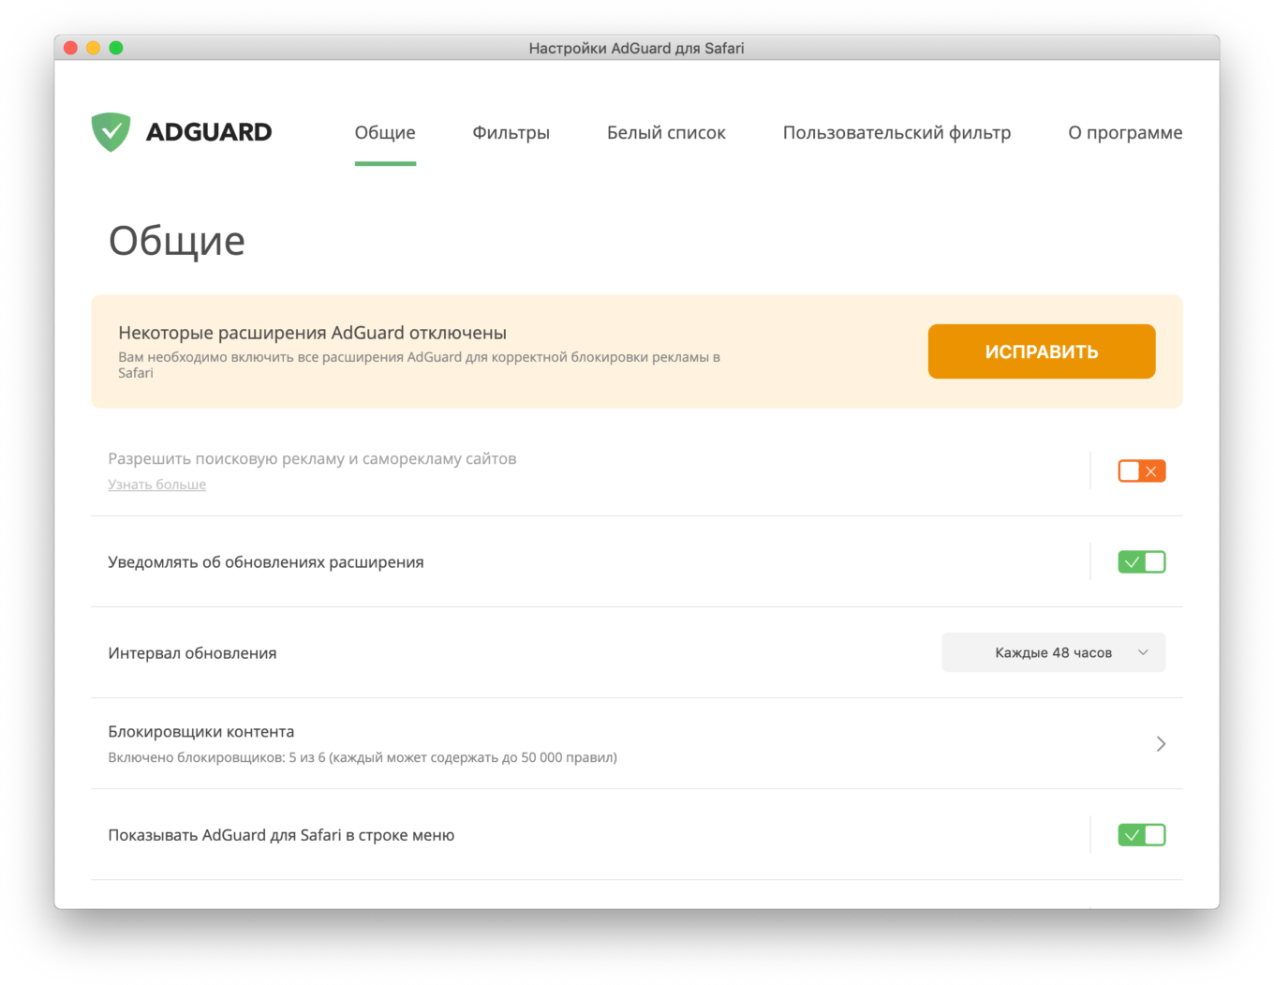Viewport: 1274px width, 985px height.
Task: Open the Общие tab
Action: click(x=385, y=133)
